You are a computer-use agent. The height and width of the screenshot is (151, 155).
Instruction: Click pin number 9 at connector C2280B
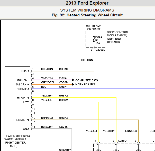[91, 50]
